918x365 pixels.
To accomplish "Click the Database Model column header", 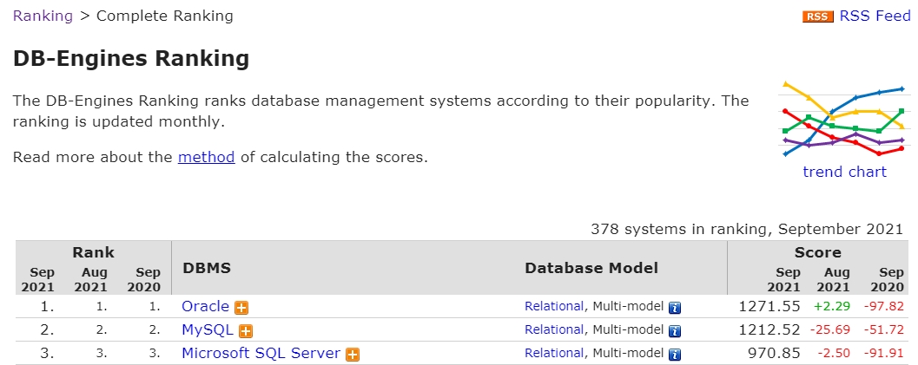I will tap(591, 268).
